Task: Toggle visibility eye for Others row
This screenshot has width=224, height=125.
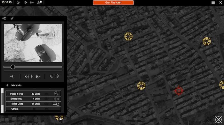Action: pyautogui.click(x=46, y=109)
